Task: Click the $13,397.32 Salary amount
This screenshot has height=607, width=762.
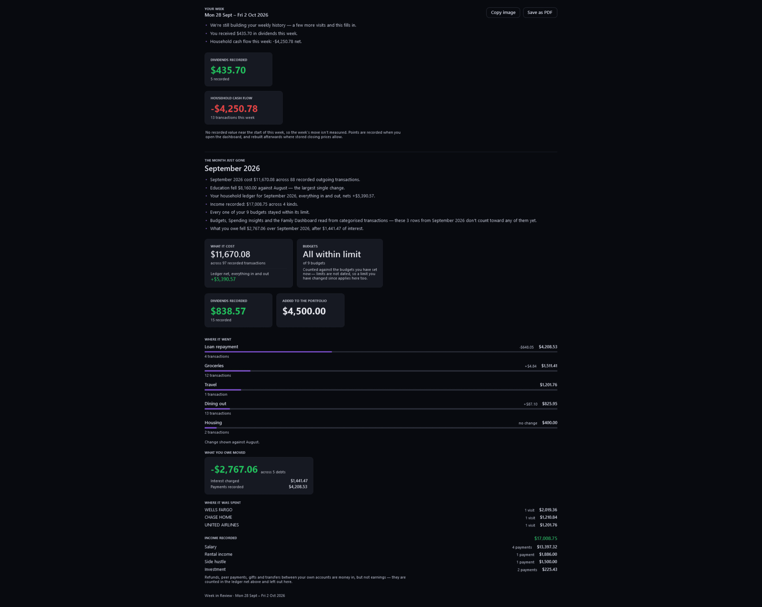Action: [547, 547]
